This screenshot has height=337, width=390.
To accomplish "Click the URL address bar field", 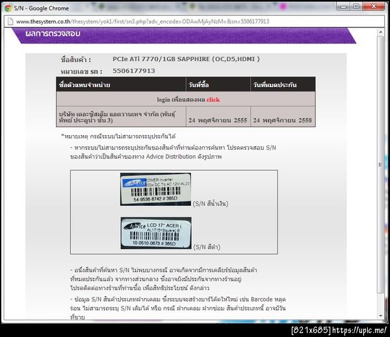I will point(194,21).
